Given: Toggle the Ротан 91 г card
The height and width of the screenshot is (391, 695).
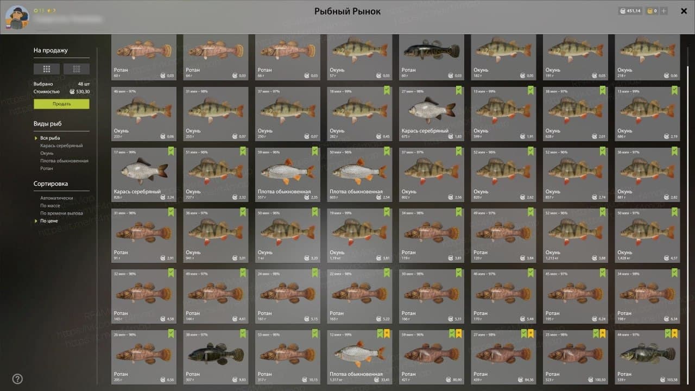Looking at the screenshot, I should click(144, 236).
